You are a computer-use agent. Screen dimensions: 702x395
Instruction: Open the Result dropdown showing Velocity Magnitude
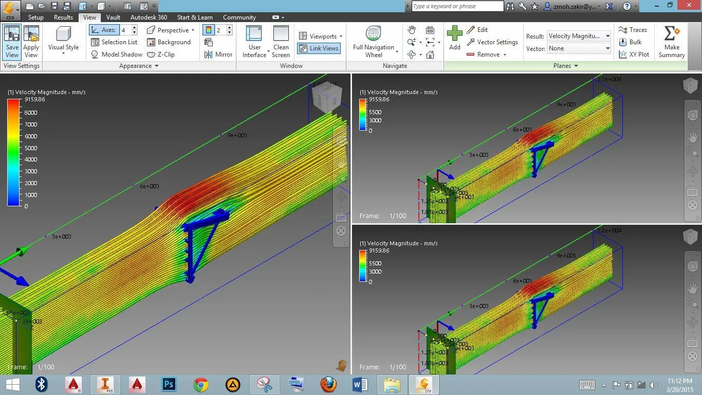coord(579,36)
